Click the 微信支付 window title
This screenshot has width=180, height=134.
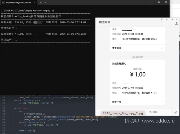(104, 22)
